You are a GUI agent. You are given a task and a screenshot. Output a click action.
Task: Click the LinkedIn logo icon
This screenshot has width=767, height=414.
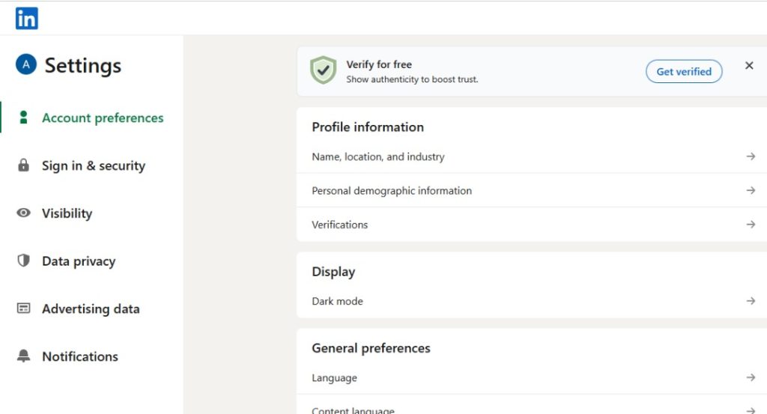[x=26, y=19]
